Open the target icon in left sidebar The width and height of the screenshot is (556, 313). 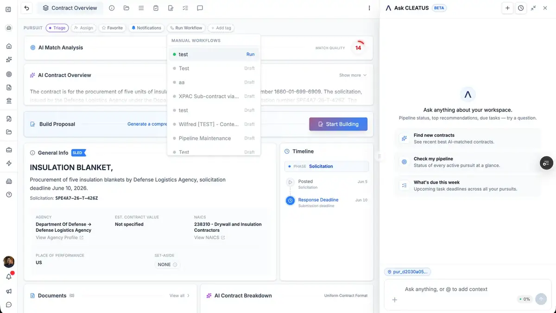9,74
